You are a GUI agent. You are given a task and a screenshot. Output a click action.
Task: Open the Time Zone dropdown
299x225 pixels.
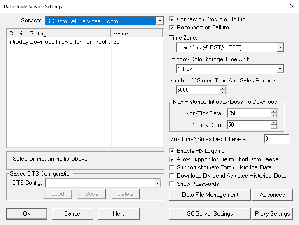point(280,47)
